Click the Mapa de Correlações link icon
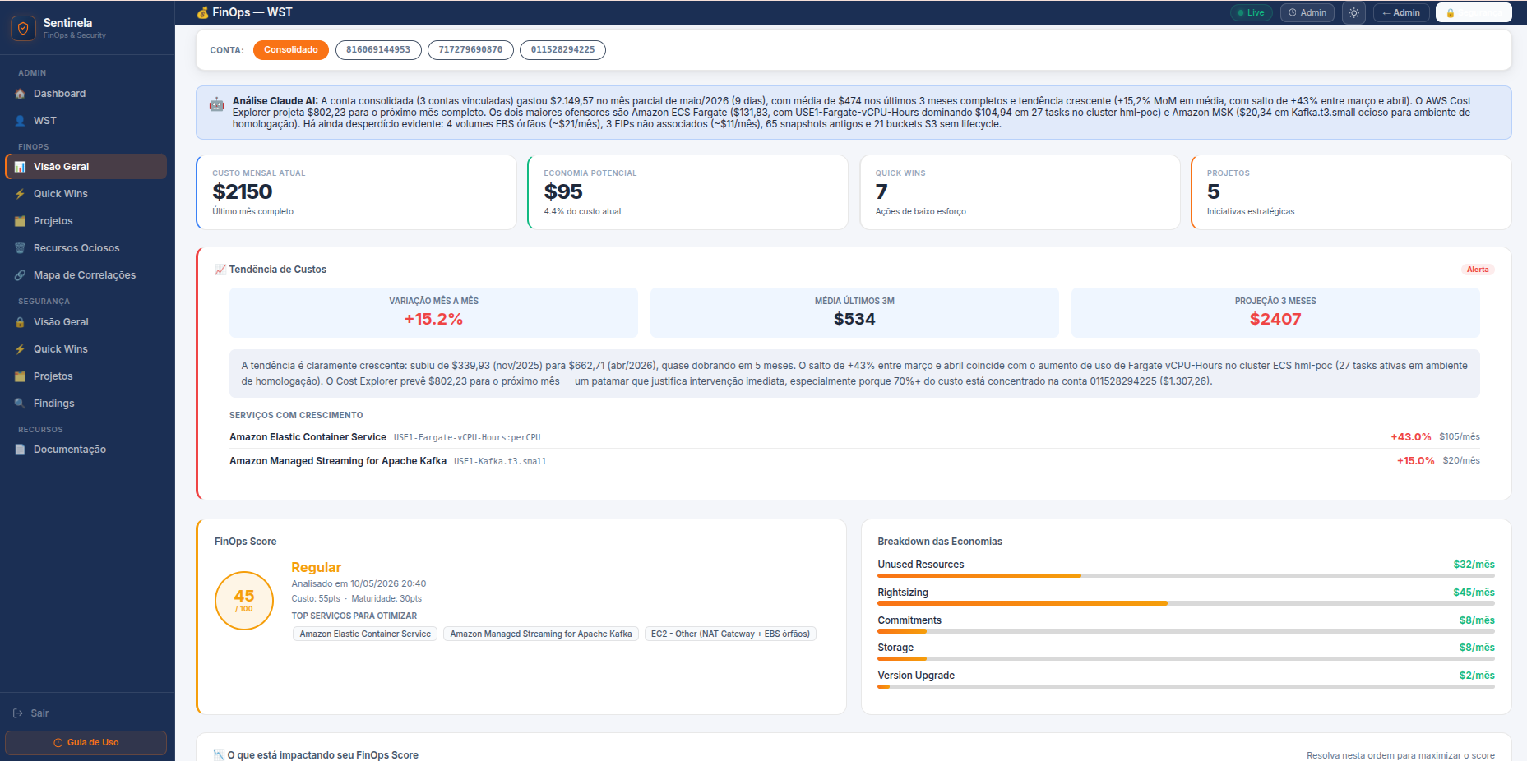 click(20, 275)
